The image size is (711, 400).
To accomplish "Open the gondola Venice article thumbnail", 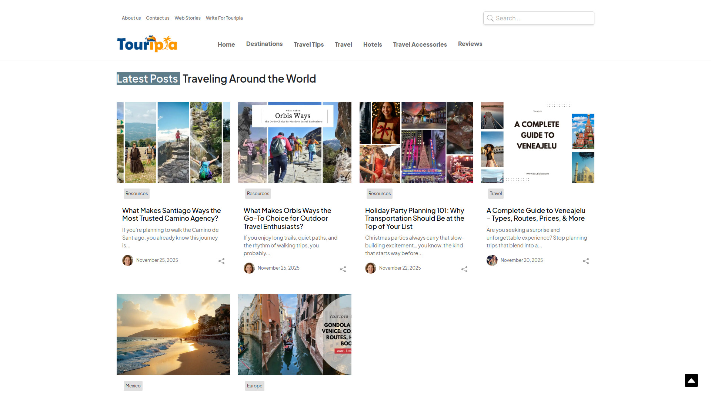I will (294, 334).
